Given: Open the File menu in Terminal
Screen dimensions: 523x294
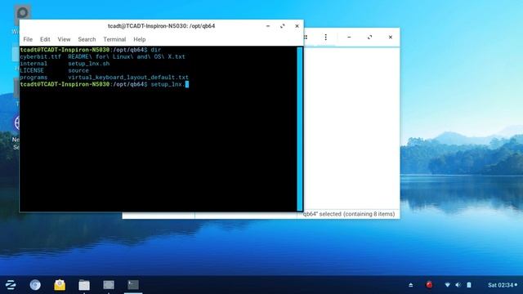Looking at the screenshot, I should (x=28, y=39).
